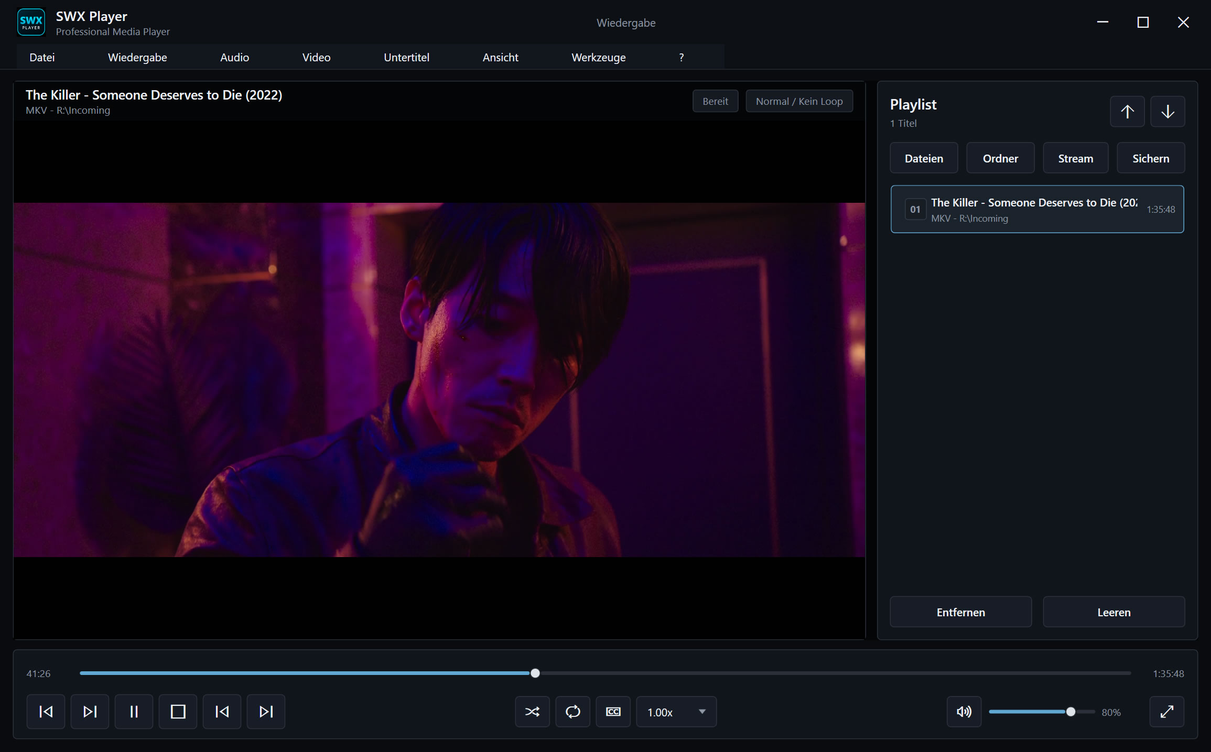Screen dimensions: 1211x752
Task: Open the Audio menu
Action: pyautogui.click(x=234, y=57)
